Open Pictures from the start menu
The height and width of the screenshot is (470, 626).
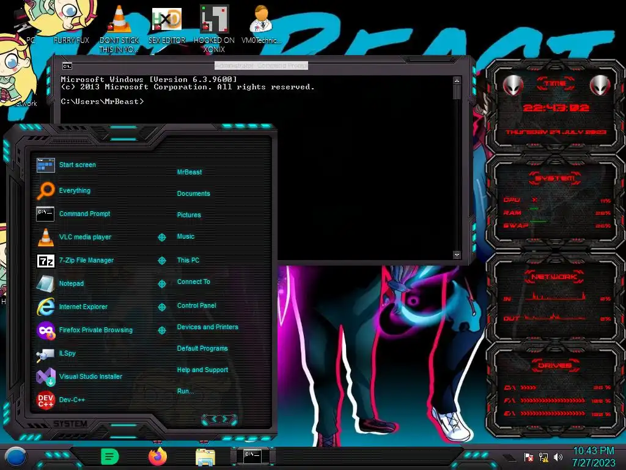click(189, 215)
